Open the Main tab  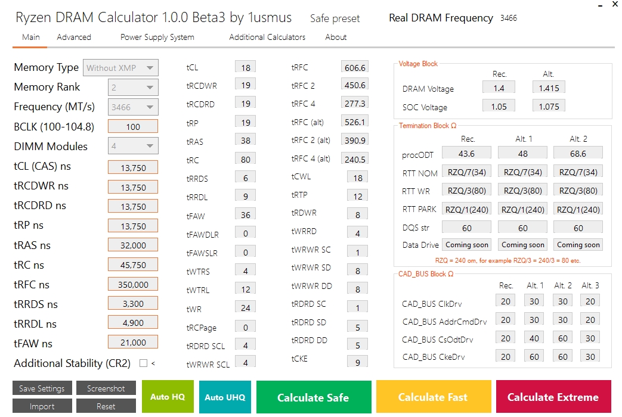coord(30,38)
